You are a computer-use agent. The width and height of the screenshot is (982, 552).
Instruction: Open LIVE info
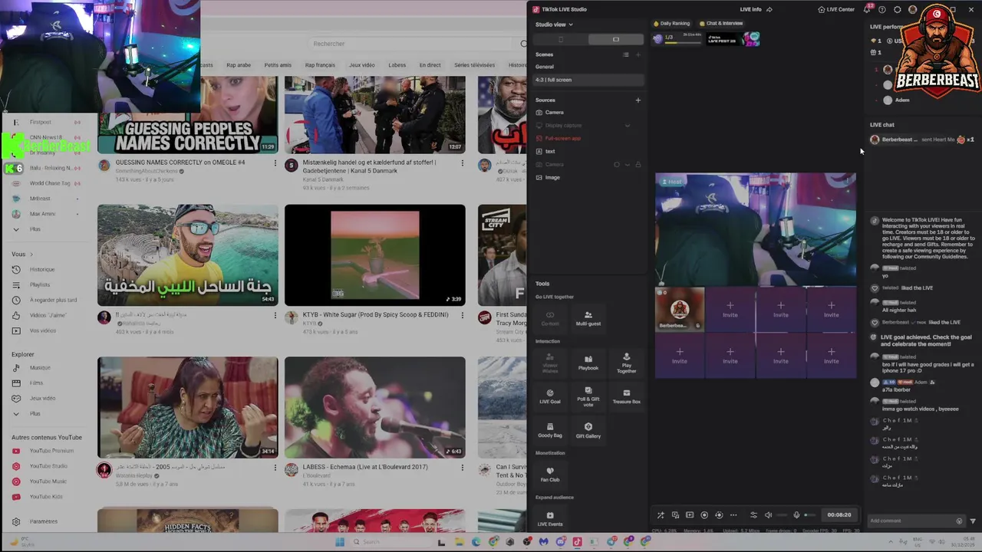point(750,9)
